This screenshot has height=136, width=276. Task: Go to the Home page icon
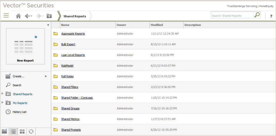18,16
